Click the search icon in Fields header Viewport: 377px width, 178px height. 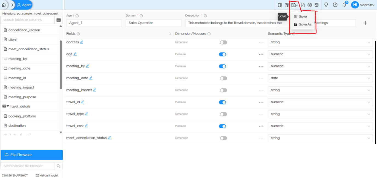pyautogui.click(x=170, y=34)
